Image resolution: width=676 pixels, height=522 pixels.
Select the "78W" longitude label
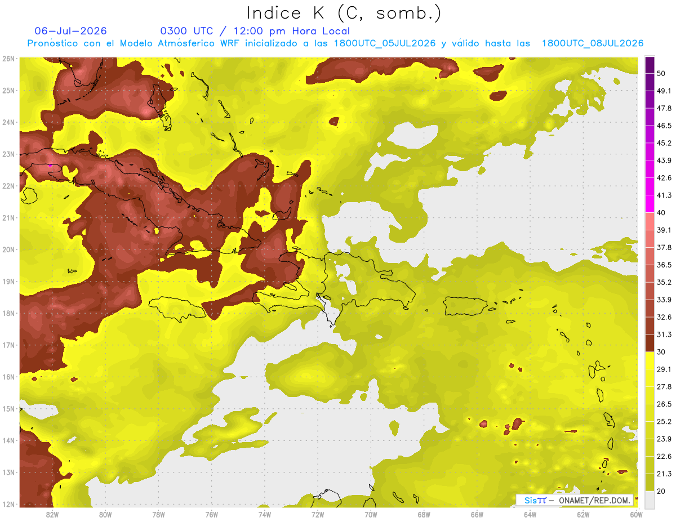click(x=158, y=515)
